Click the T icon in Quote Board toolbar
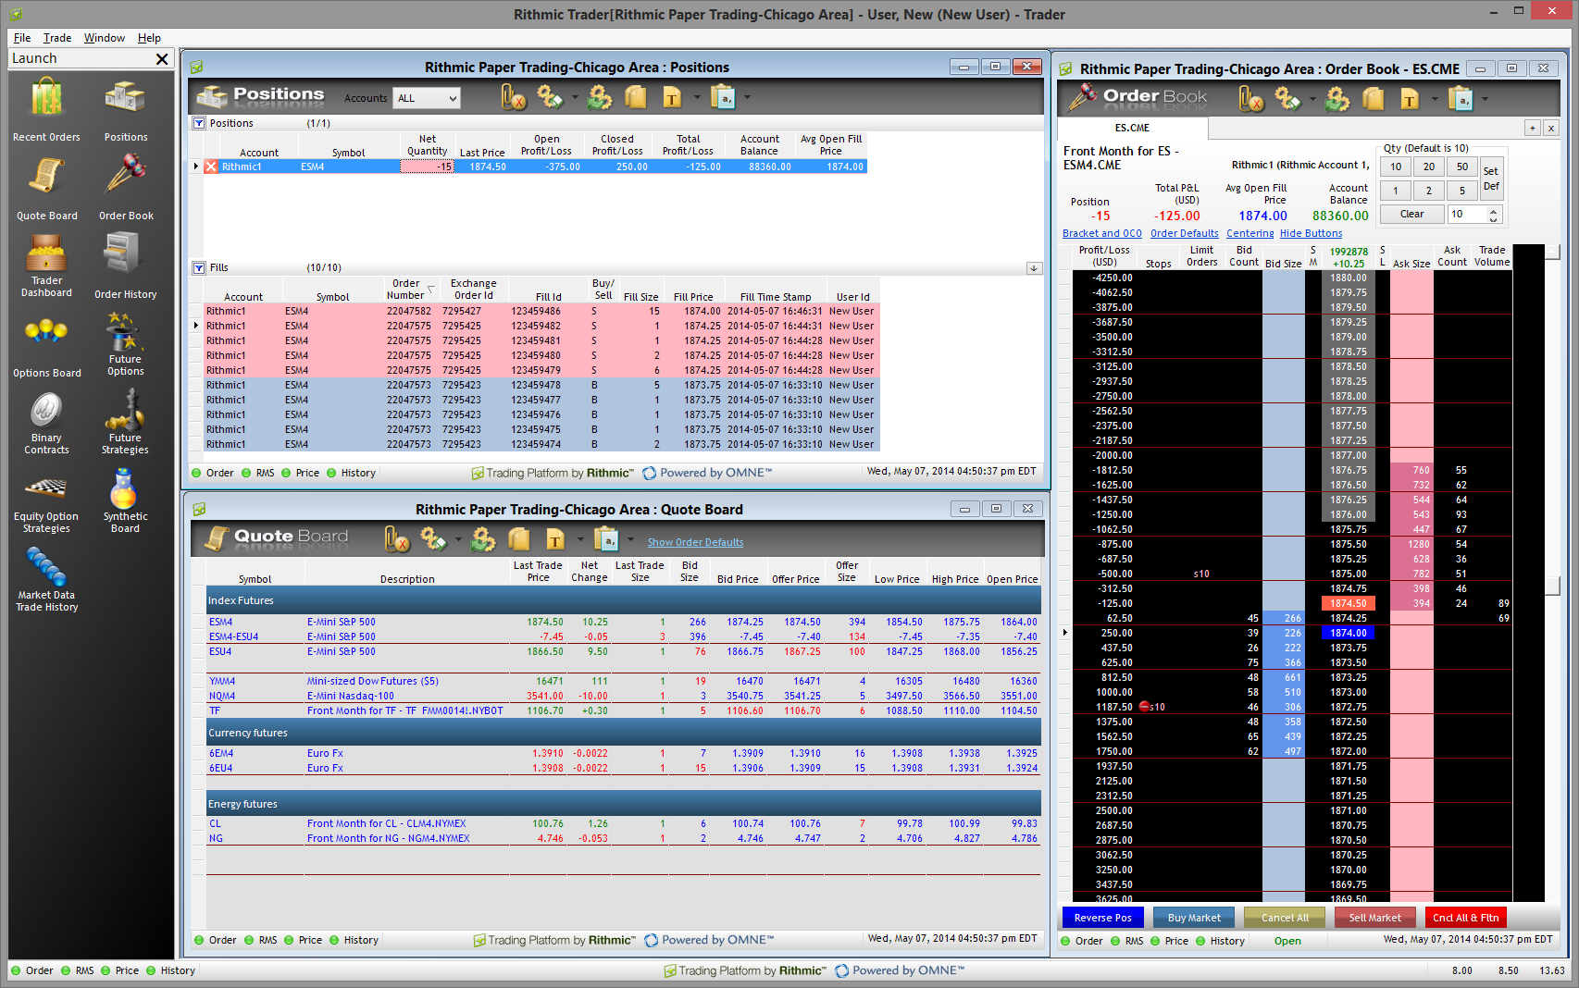The height and width of the screenshot is (988, 1579). 555,538
